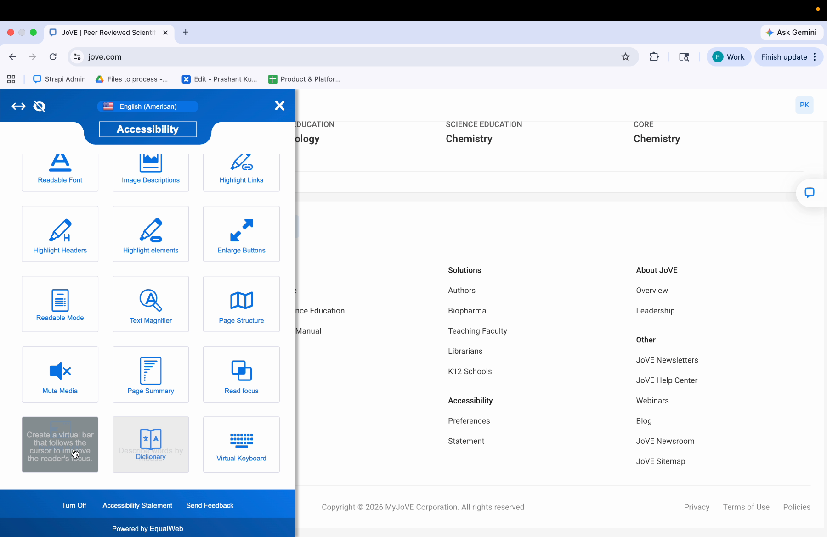Toggle Image Descriptions accessibility tile

151,172
